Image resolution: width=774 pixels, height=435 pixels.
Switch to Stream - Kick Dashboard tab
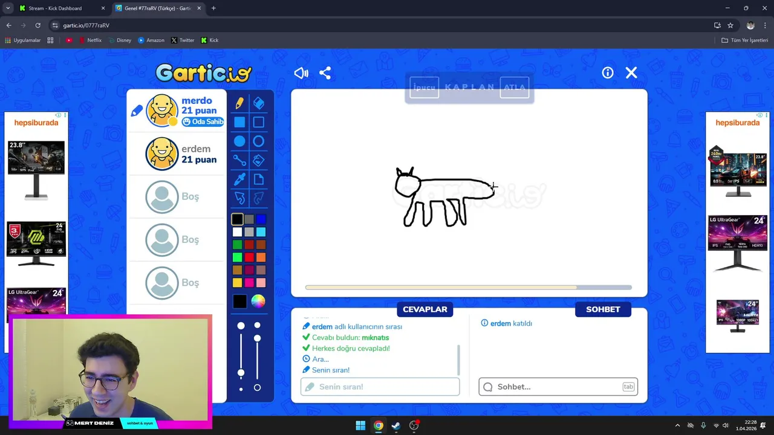click(60, 8)
